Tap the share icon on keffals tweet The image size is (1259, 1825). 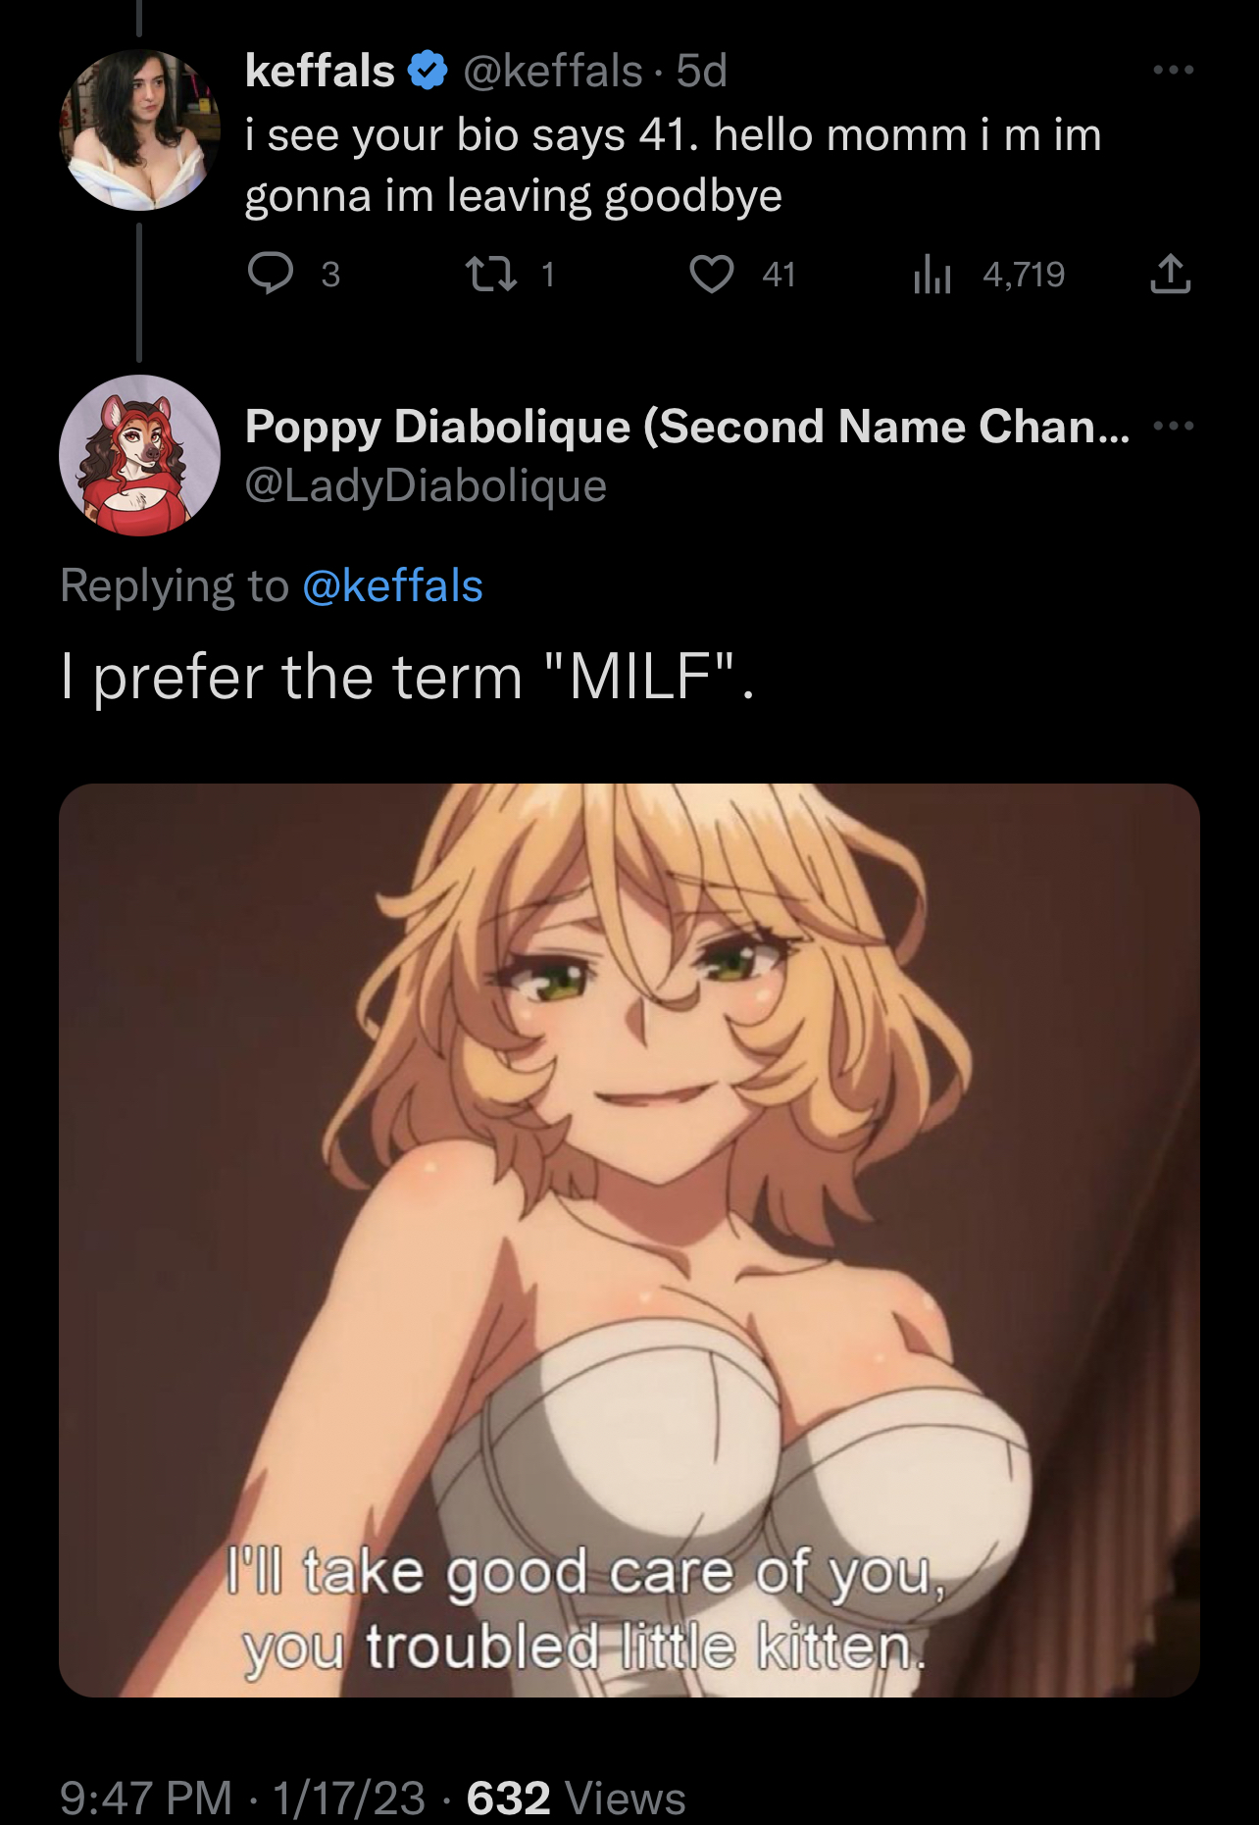(x=1170, y=274)
